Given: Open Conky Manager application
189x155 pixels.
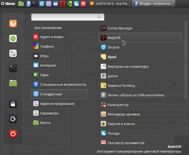Looking at the screenshot, I should click(140, 28).
